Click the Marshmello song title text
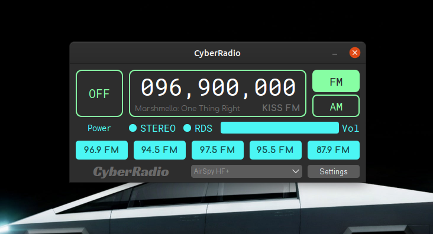Image resolution: width=433 pixels, height=234 pixels. pos(188,109)
